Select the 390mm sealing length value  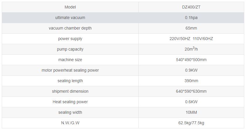tap(191, 81)
